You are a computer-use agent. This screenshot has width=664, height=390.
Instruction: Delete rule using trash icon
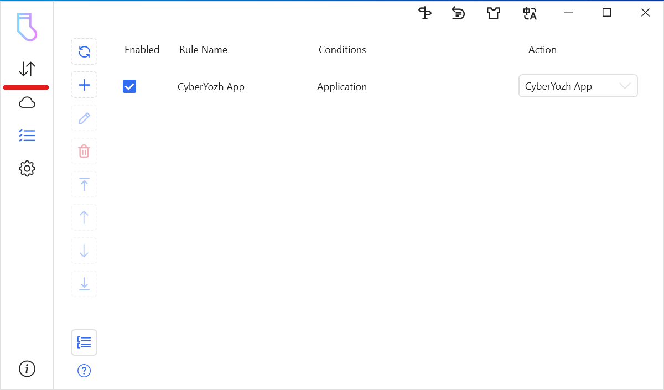[x=84, y=151]
